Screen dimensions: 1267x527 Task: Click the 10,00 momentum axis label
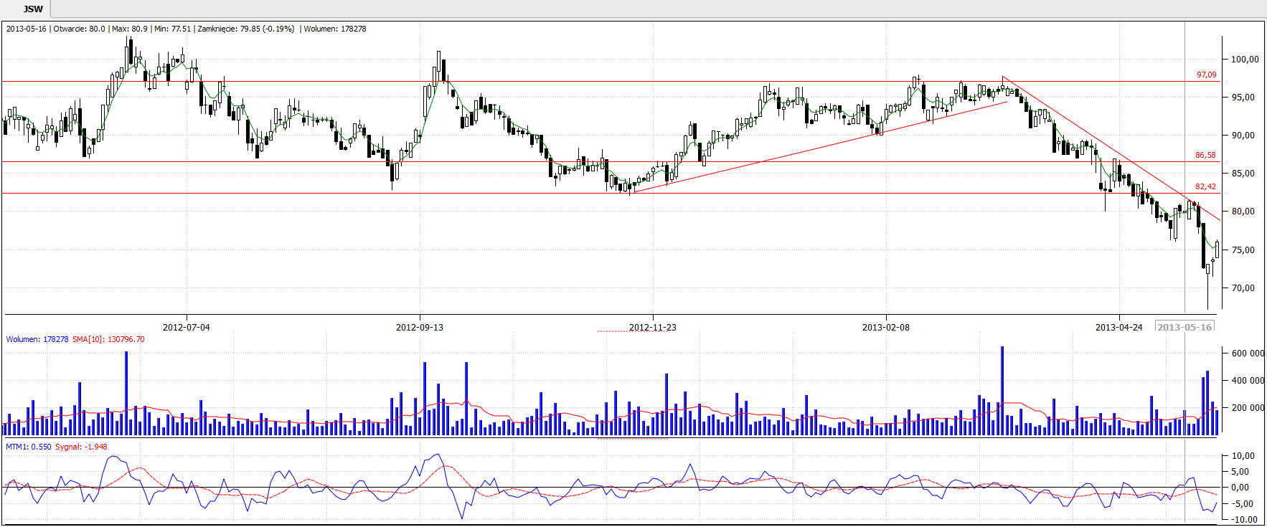click(1243, 456)
